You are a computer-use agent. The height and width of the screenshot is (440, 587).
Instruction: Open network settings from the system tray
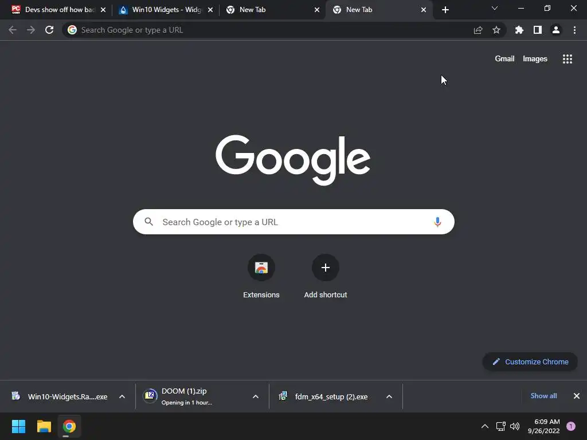[x=500, y=426]
